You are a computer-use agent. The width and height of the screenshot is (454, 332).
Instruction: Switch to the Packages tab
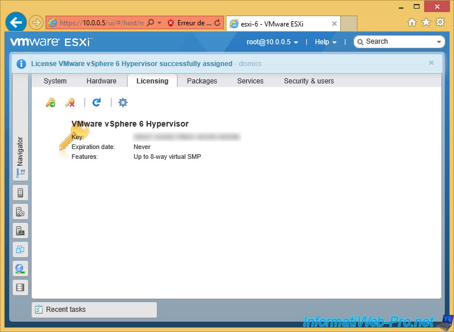click(x=202, y=81)
